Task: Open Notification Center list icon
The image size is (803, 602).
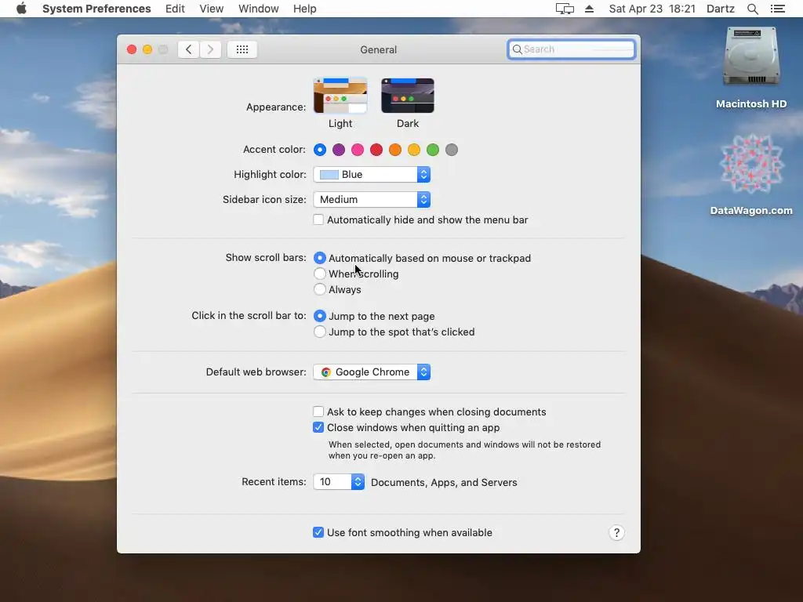Action: pos(777,9)
